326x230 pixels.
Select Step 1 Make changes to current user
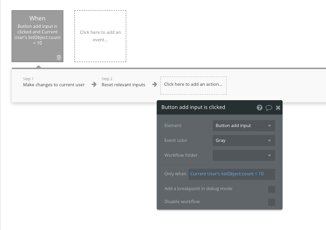click(54, 83)
